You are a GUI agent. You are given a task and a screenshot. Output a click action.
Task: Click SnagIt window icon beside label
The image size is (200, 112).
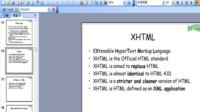tap(16, 9)
